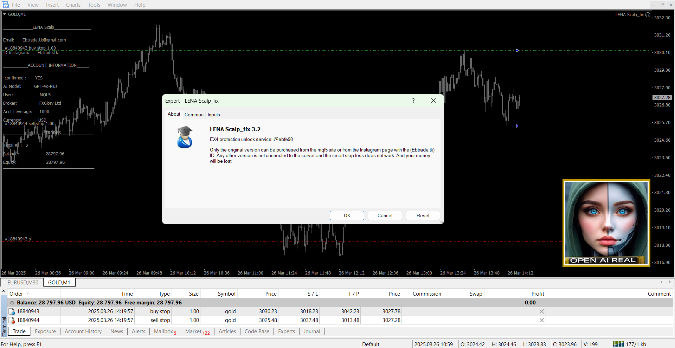Sort orders by the Type column header
The image size is (675, 348).
click(x=153, y=294)
